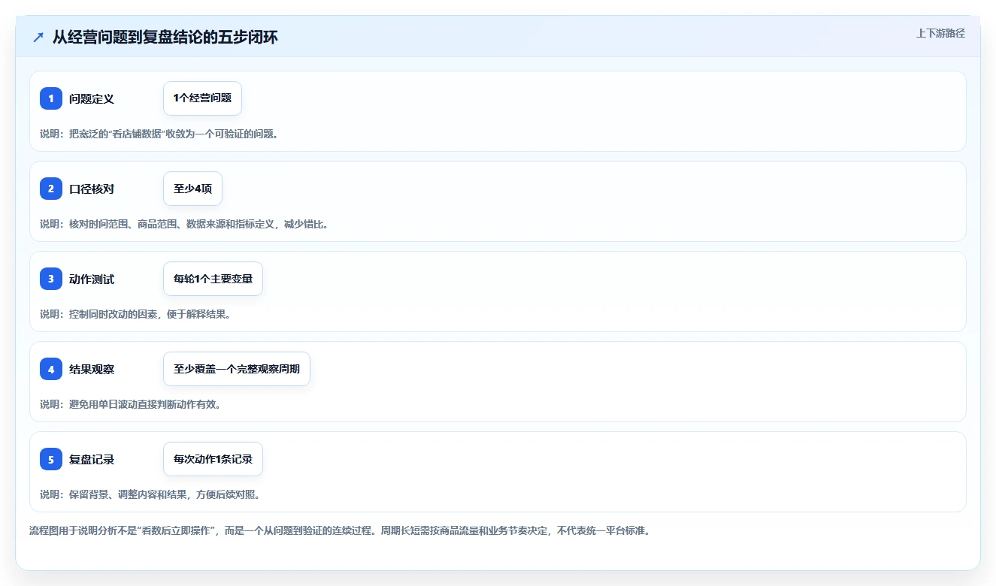Screen dimensions: 996x586
Task: Select the 动作测试 step label
Action: point(92,279)
